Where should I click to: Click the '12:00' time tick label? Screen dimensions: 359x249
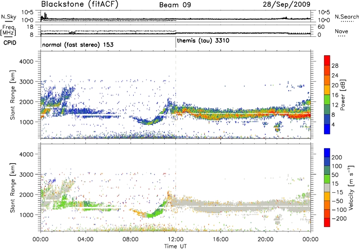[175, 240]
